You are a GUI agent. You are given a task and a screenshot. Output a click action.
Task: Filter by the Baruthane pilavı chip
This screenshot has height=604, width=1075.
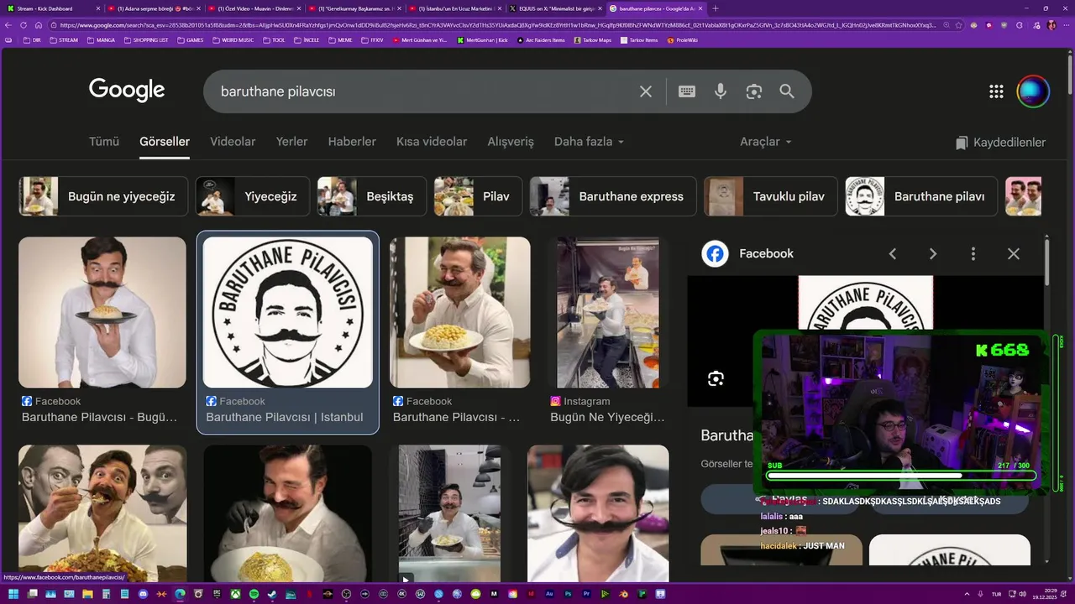(921, 196)
